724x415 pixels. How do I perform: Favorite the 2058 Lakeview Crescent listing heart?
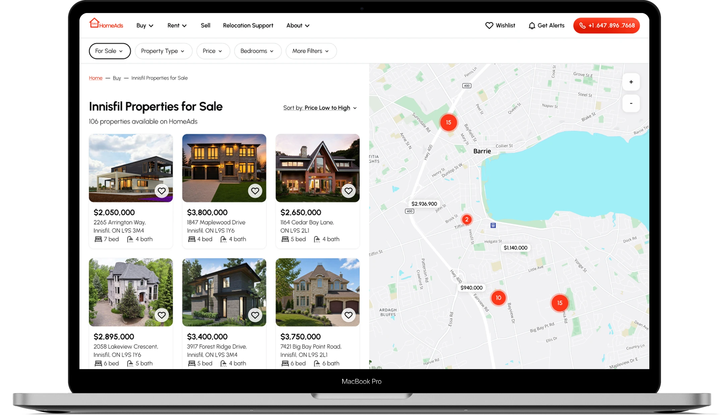point(162,315)
